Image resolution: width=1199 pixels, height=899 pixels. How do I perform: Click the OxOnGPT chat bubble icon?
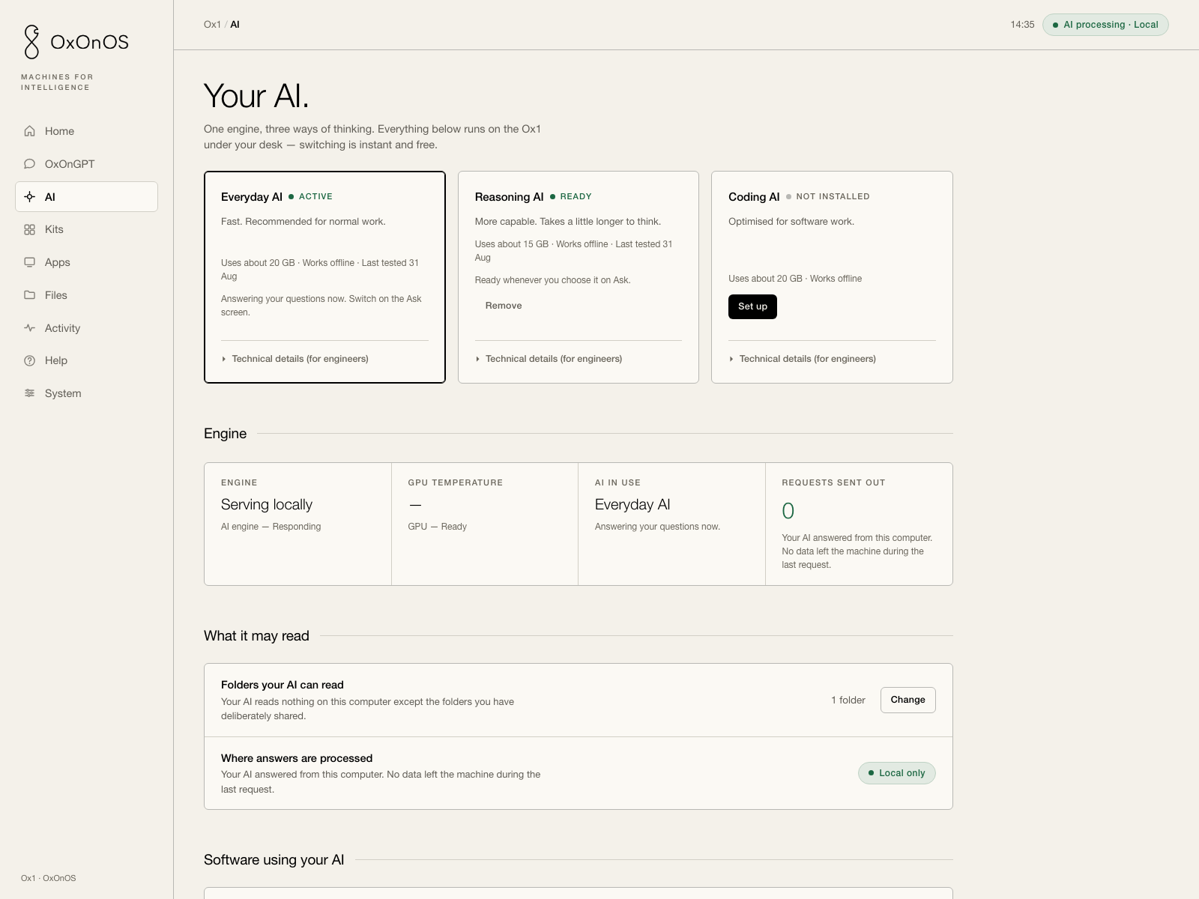[x=29, y=164]
